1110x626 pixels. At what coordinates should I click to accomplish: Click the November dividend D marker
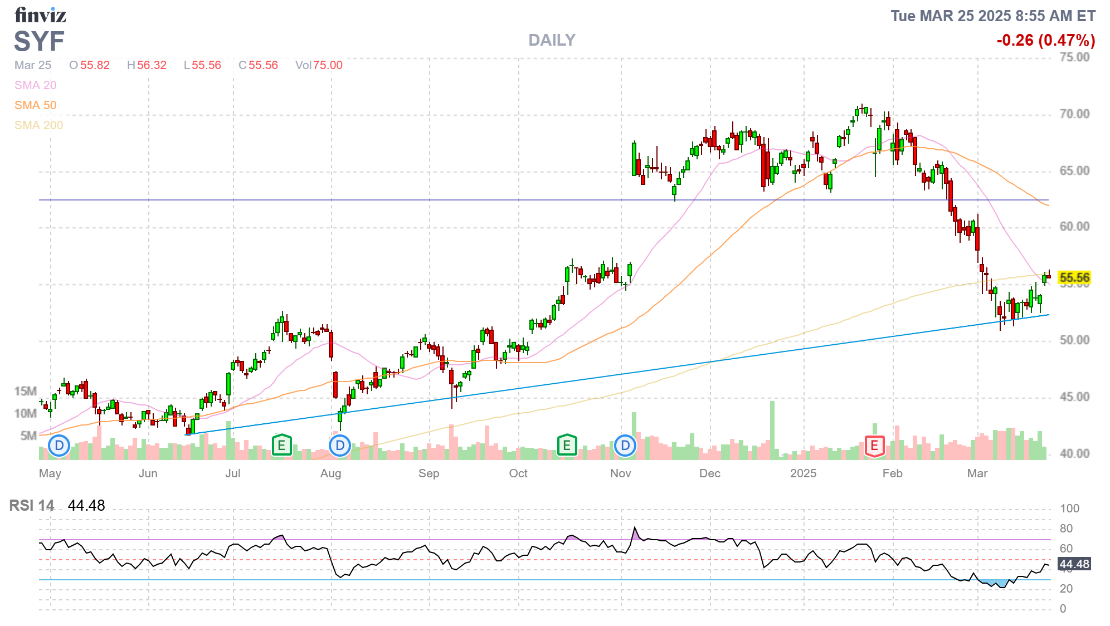click(625, 446)
